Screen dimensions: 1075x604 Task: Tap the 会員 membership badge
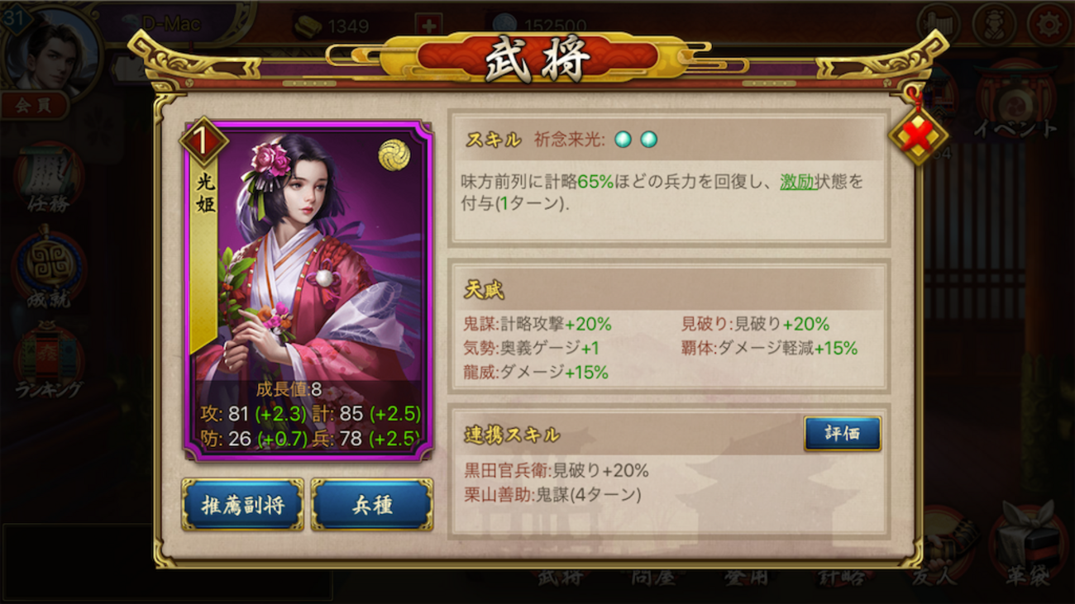pos(33,105)
